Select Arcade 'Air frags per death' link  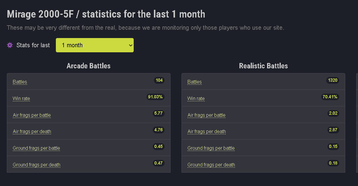point(32,132)
